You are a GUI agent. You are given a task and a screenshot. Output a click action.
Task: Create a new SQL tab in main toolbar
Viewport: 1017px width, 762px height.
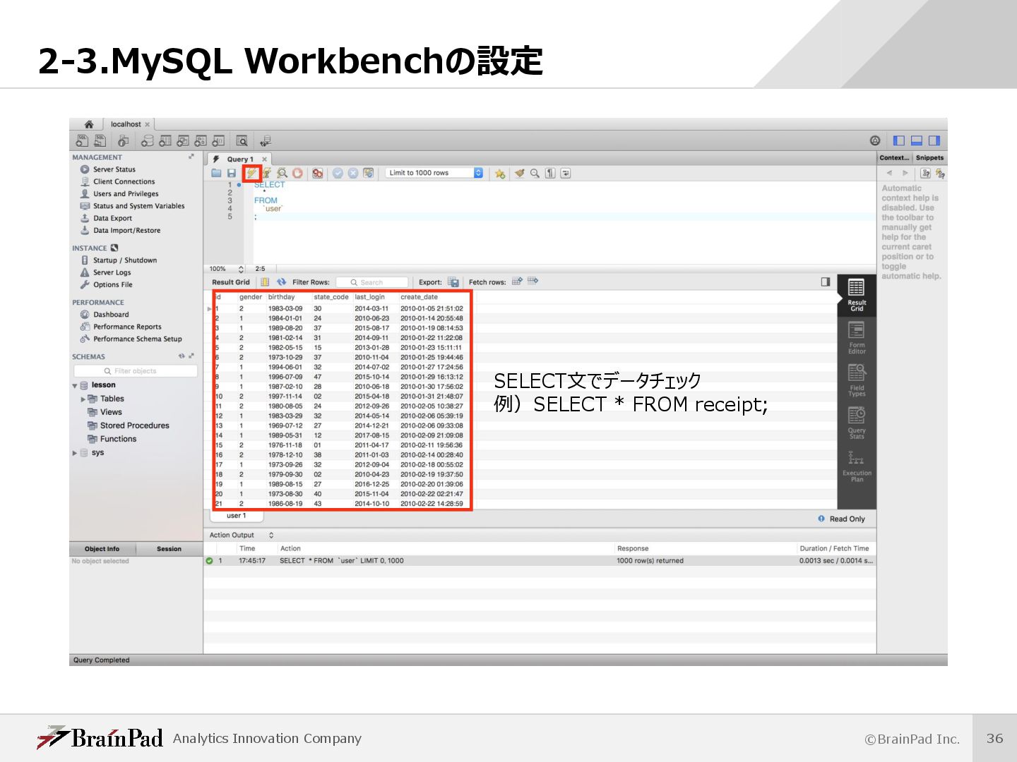click(x=82, y=140)
